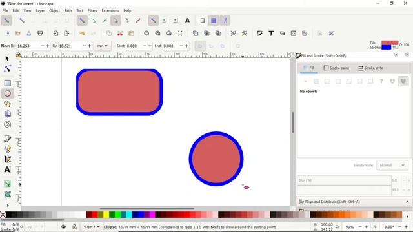Select the Text tool in the toolbox
413x232 pixels.
7,169
